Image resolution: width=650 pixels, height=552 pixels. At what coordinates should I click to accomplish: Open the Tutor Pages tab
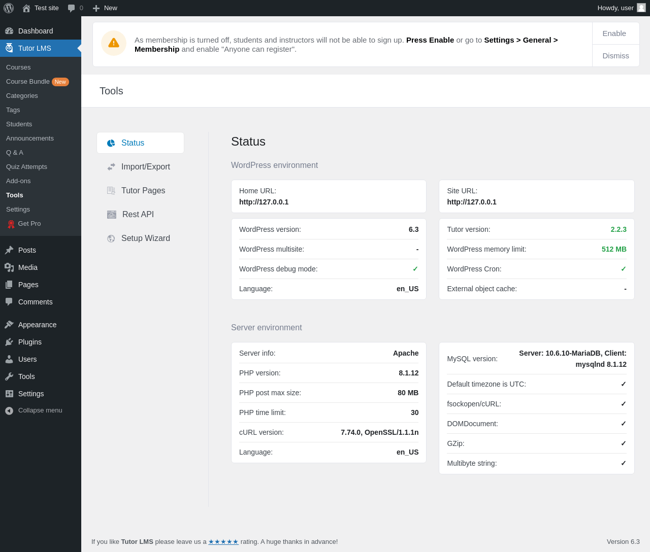(143, 191)
